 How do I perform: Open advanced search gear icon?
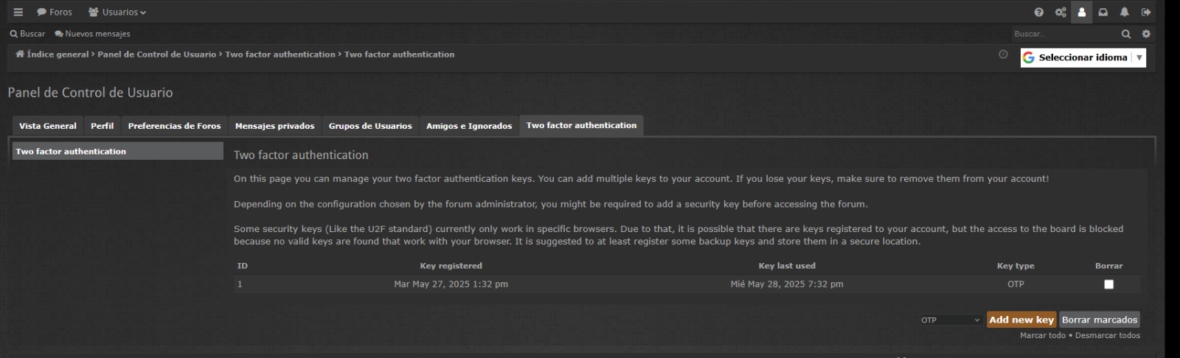(x=1146, y=34)
